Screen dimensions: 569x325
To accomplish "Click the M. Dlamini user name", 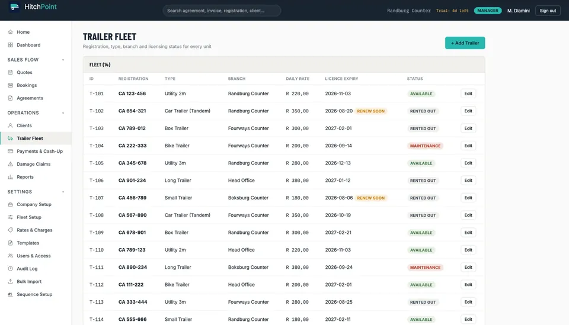I will click(518, 11).
